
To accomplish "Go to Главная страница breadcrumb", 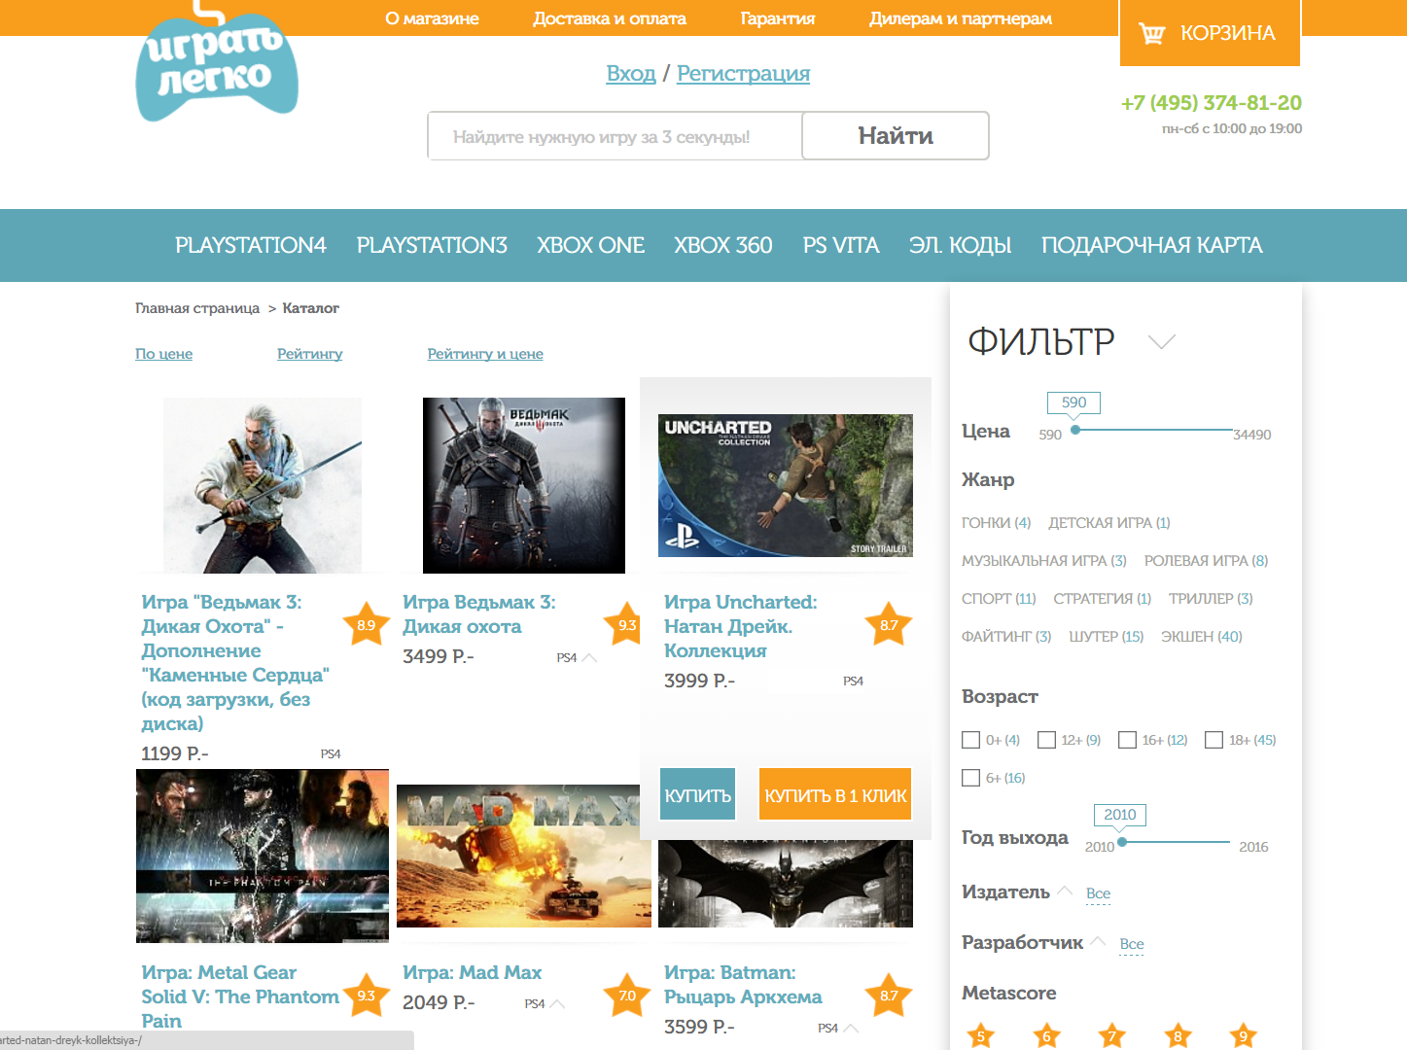I will [x=197, y=308].
